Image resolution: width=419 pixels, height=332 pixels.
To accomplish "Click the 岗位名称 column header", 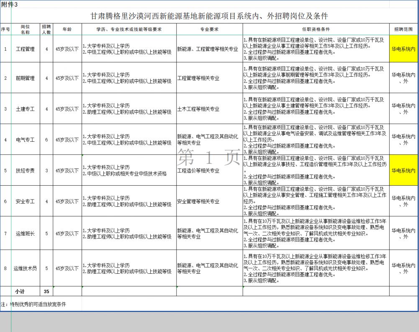I will (x=26, y=29).
